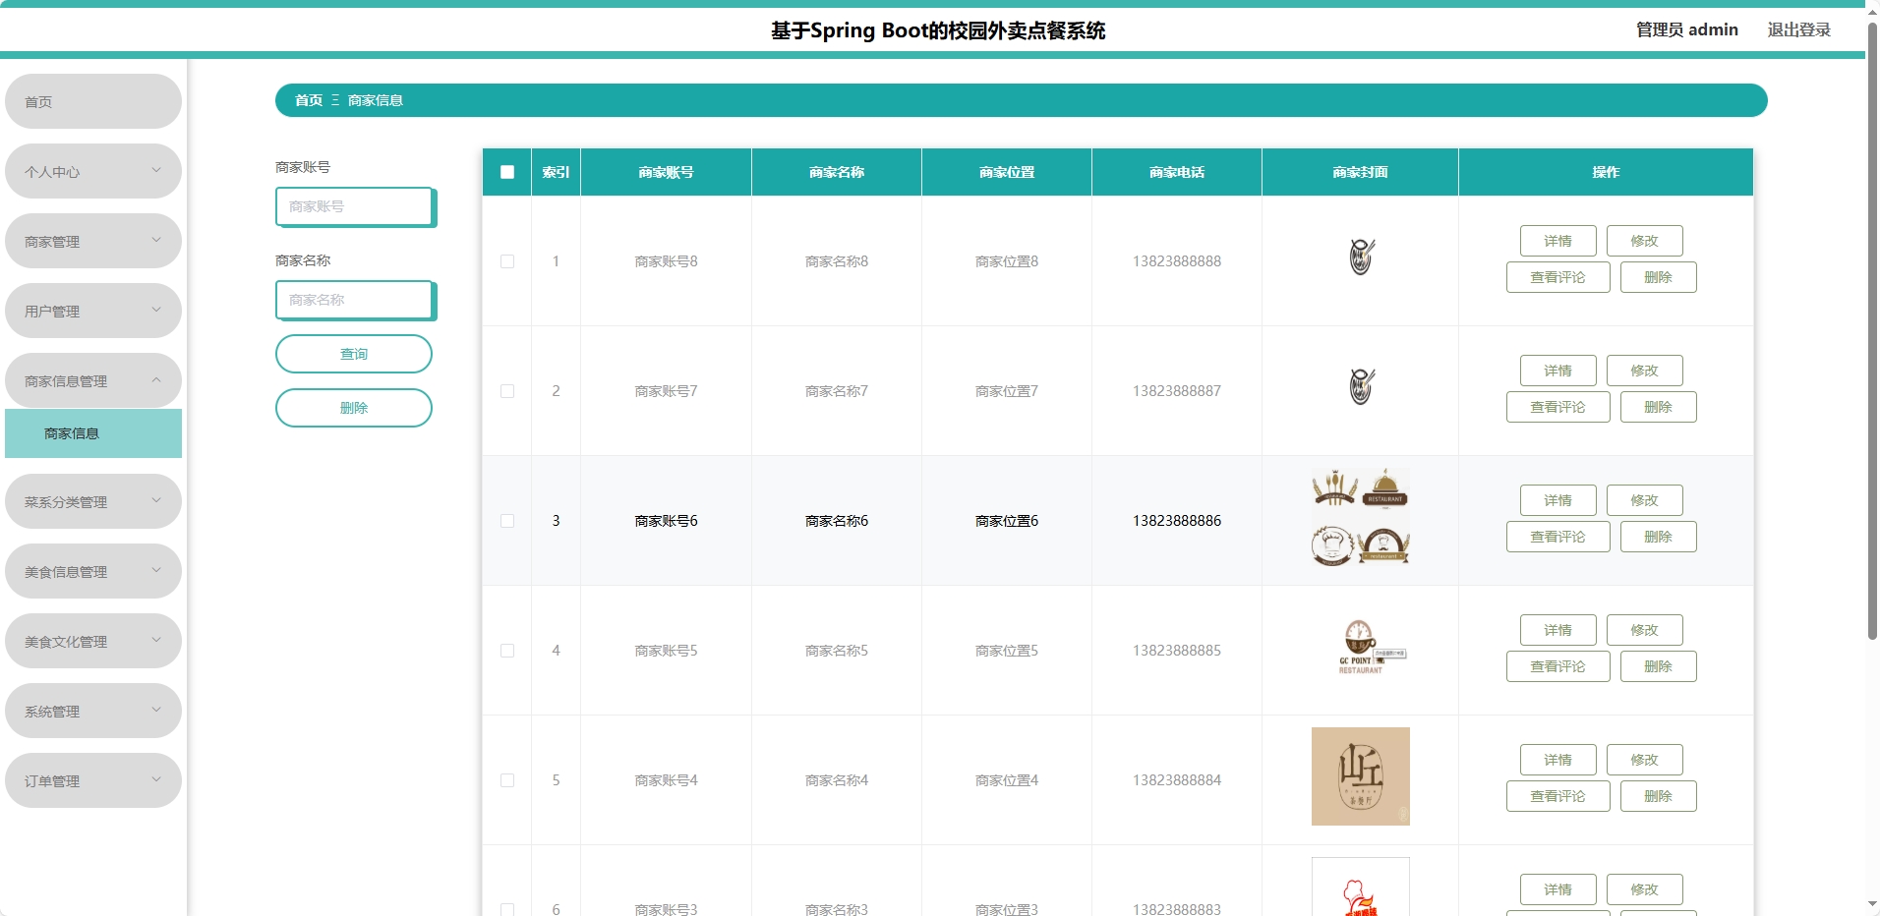Click the 商家位置5 cell
The image size is (1880, 916).
[x=1007, y=651]
